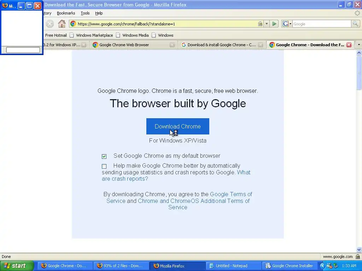Uncheck Set Google Chrome as default browser

click(x=104, y=156)
